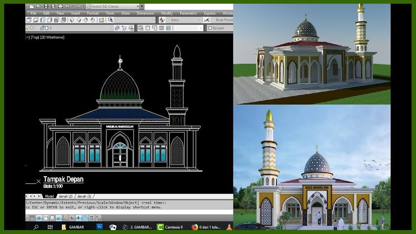Click the polygonal viewport icon
Viewport: 416px width, 234px height.
point(155,28)
